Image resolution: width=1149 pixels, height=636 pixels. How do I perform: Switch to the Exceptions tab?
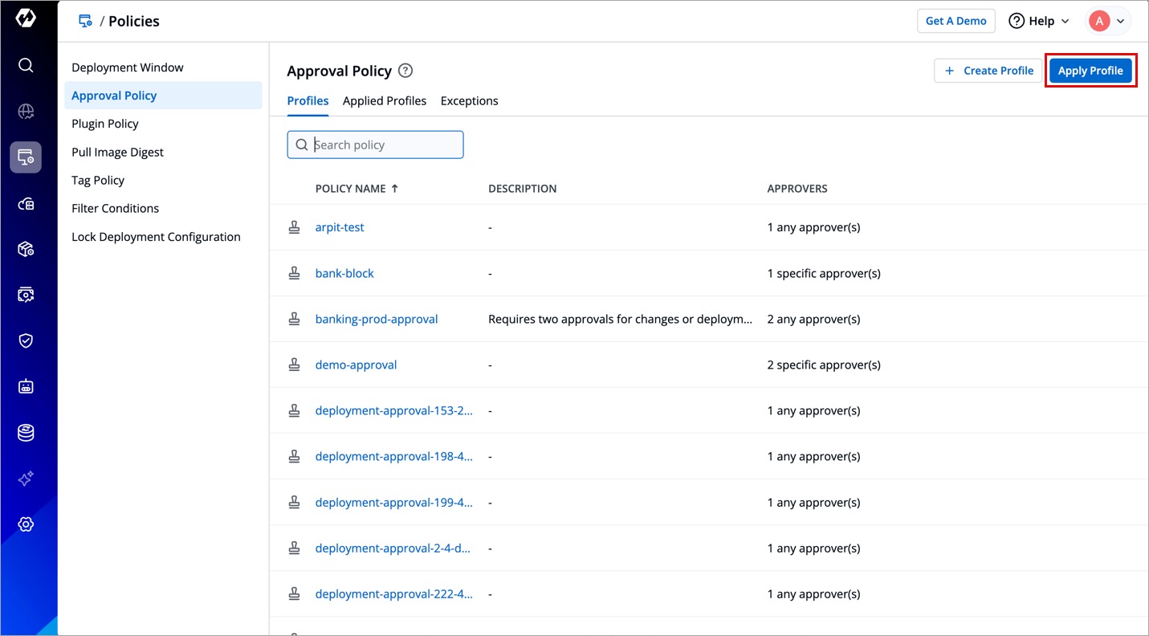[x=469, y=101]
